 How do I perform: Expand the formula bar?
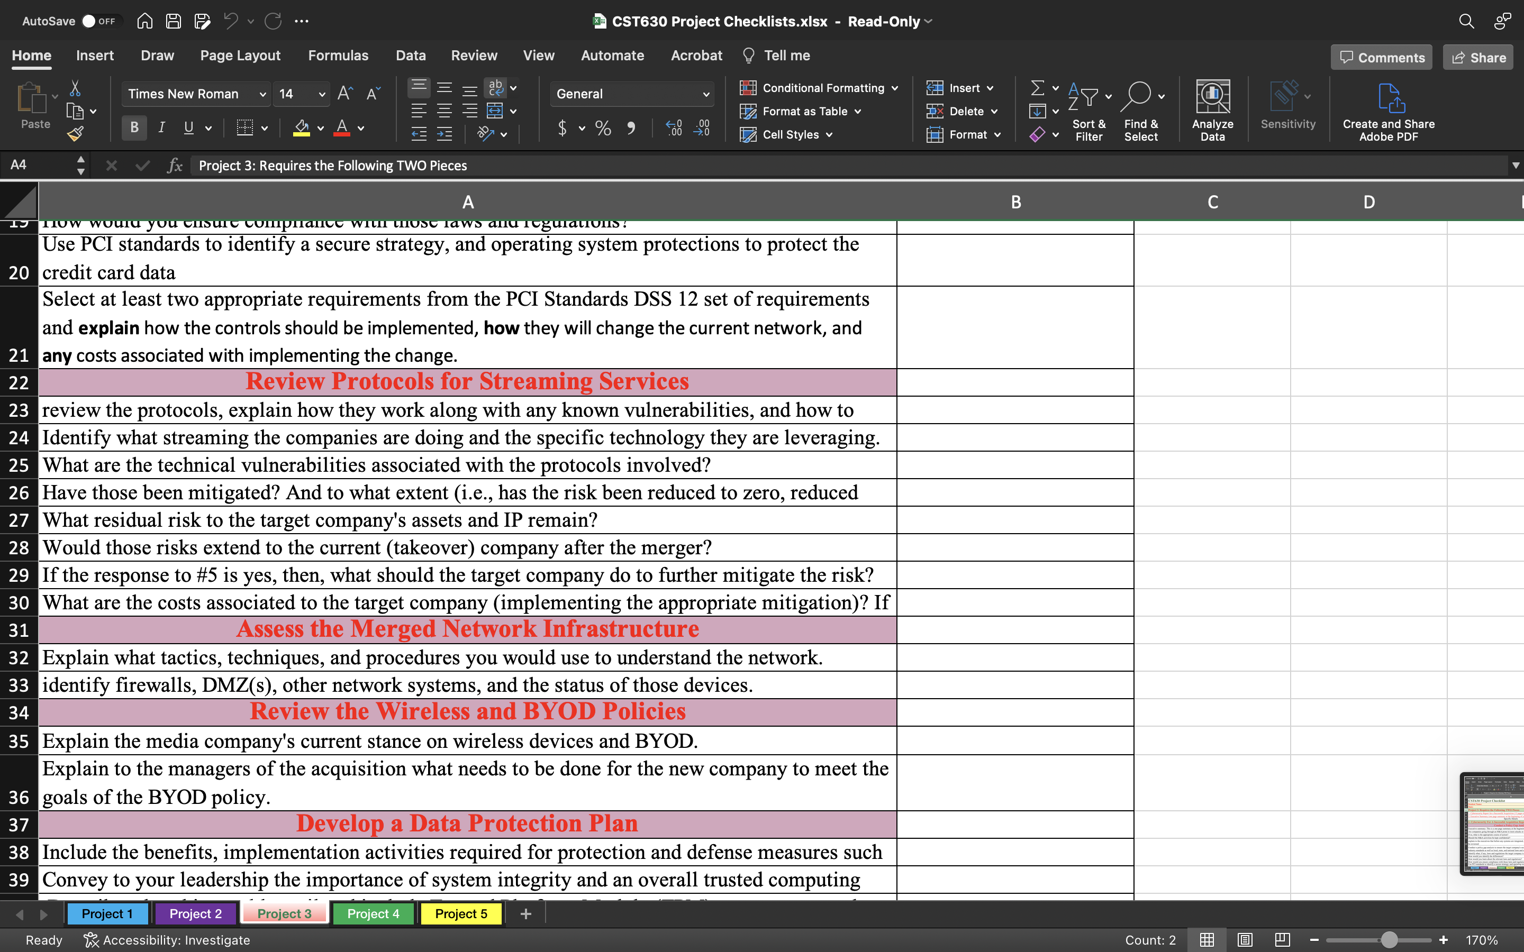point(1515,166)
